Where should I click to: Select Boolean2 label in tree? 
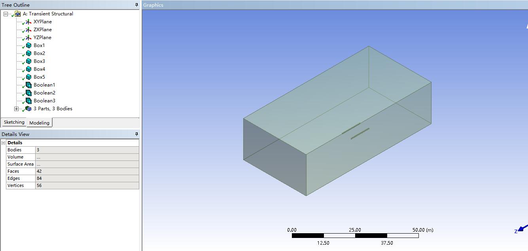[x=44, y=93]
